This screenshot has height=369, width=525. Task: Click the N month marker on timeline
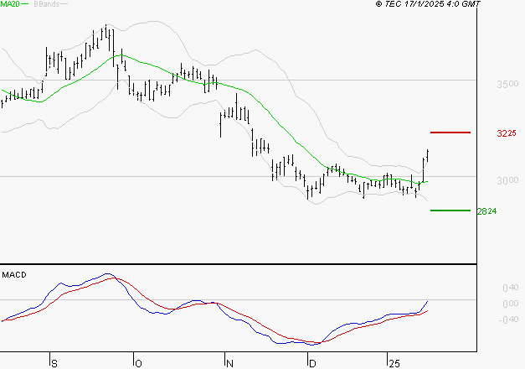229,363
